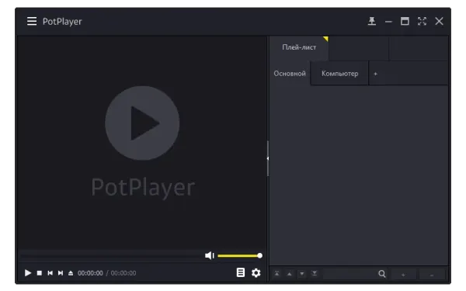Minimize the PotPlayer window
The height and width of the screenshot is (291, 466).
click(x=388, y=22)
